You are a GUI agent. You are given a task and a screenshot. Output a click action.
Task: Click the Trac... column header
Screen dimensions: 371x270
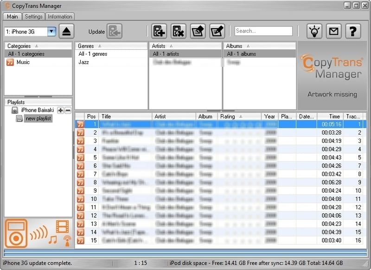tap(353, 116)
